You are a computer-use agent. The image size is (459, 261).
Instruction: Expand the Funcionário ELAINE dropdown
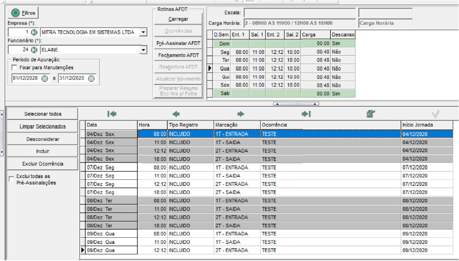coord(143,50)
